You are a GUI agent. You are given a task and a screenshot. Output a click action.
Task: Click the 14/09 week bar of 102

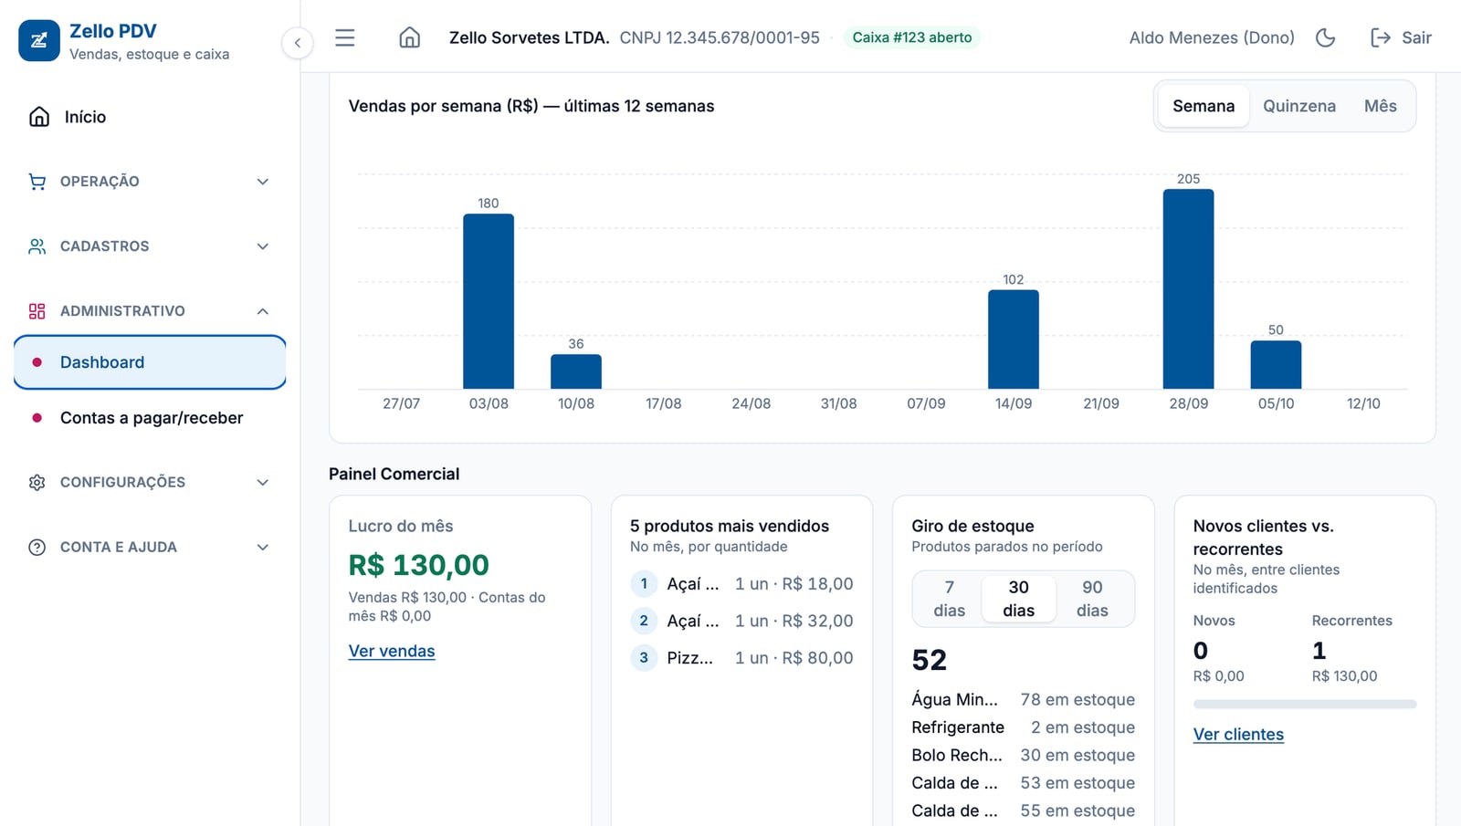1014,340
